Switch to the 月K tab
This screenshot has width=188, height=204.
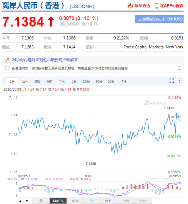pyautogui.click(x=50, y=81)
